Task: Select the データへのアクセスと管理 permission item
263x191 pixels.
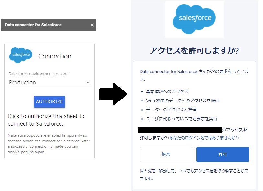Action: pos(171,110)
